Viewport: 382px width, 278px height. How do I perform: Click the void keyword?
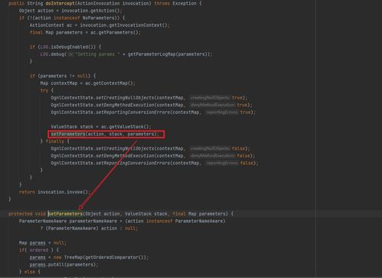coord(41,214)
